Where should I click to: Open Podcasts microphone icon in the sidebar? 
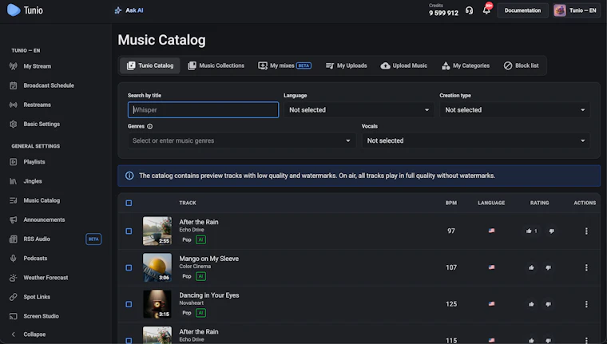pyautogui.click(x=13, y=258)
